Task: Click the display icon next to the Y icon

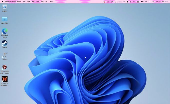Action: 108,2
